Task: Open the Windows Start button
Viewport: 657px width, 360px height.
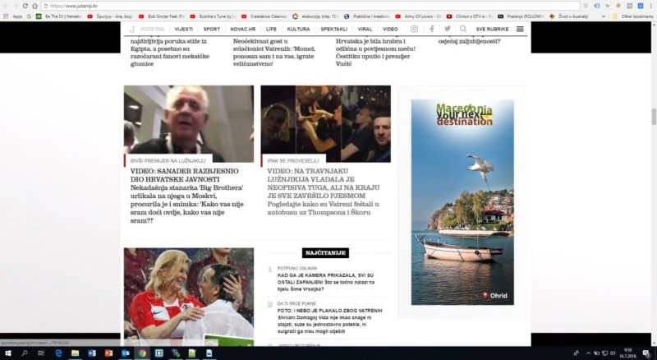Action: [7, 353]
